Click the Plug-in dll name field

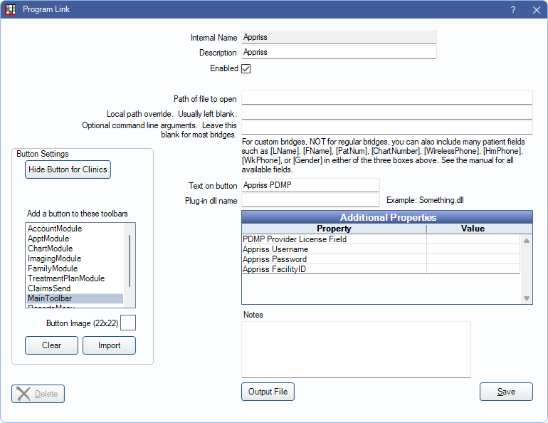click(310, 200)
